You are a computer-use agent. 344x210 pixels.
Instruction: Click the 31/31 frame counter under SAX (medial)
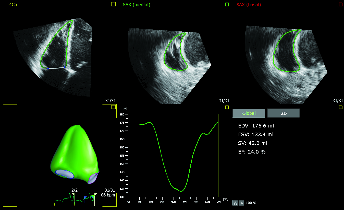[x=224, y=101]
